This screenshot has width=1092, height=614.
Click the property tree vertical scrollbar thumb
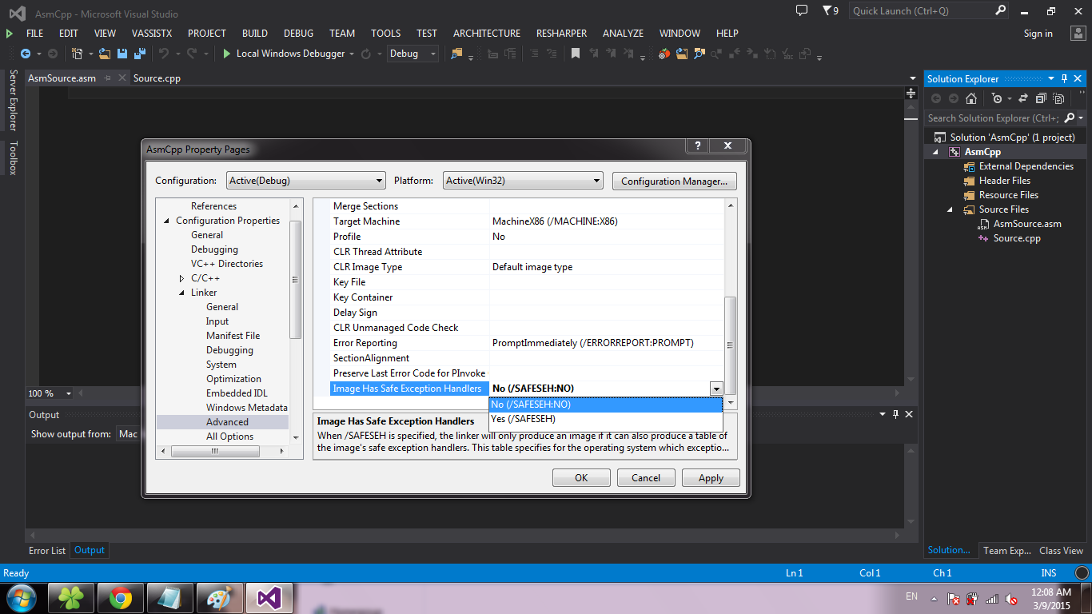pyautogui.click(x=295, y=280)
